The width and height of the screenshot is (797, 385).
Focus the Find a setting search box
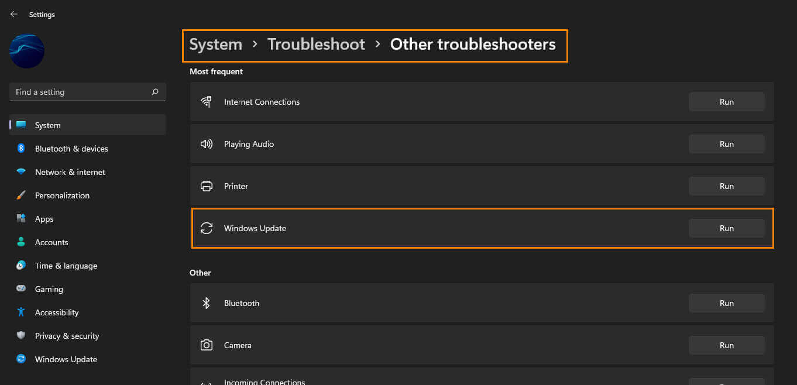[x=88, y=92]
